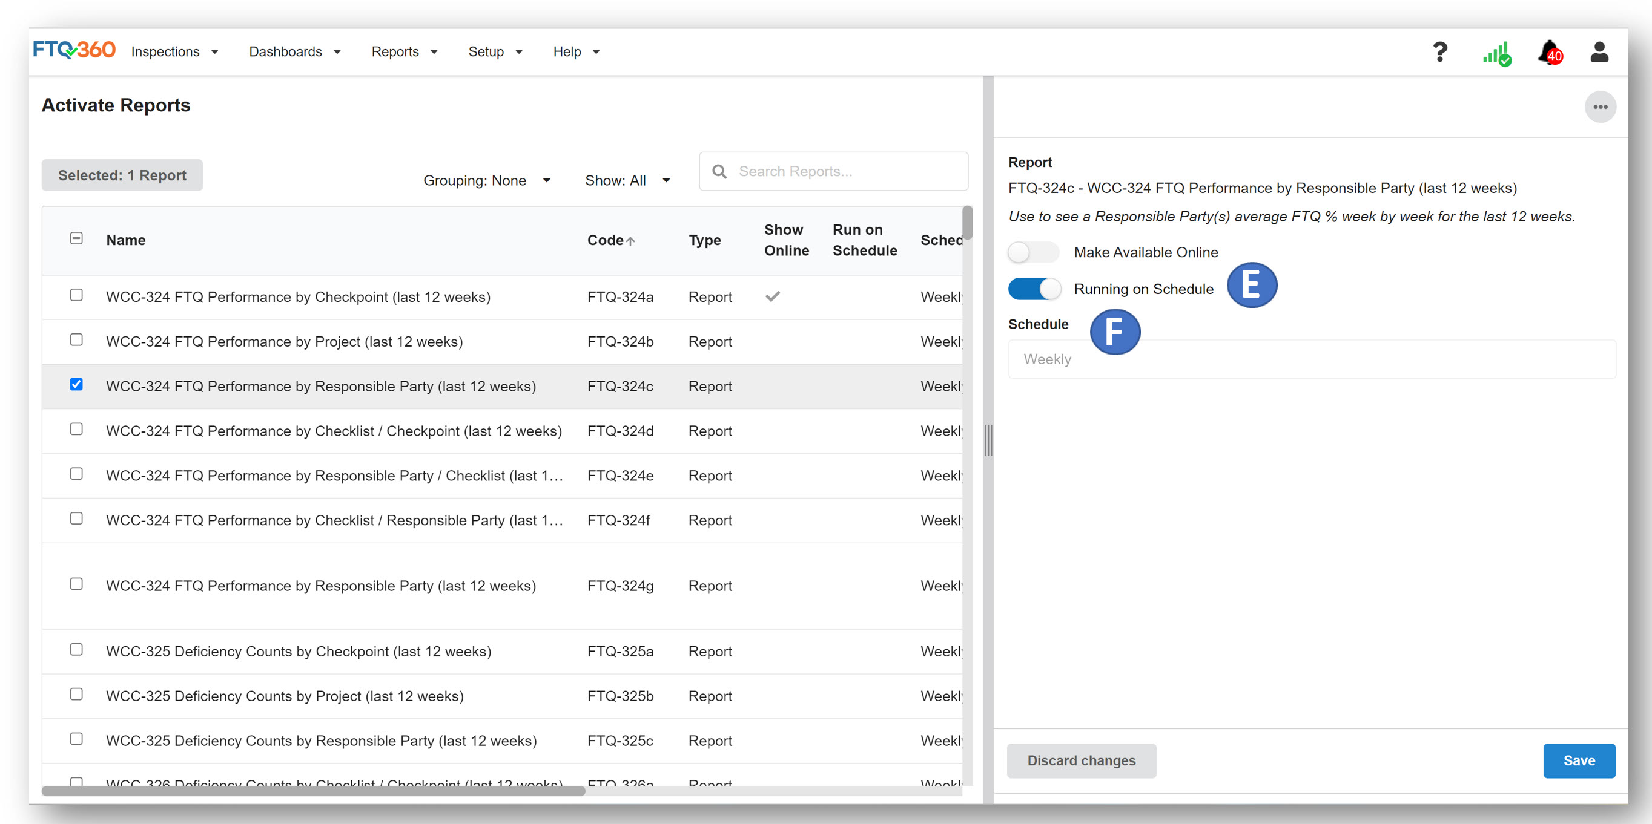Click the horizontal table scrollbar

pyautogui.click(x=313, y=791)
